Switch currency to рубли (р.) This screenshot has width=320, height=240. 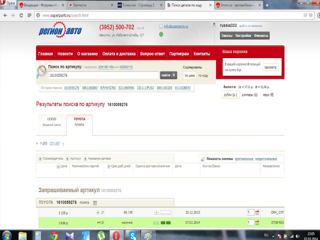(230, 95)
